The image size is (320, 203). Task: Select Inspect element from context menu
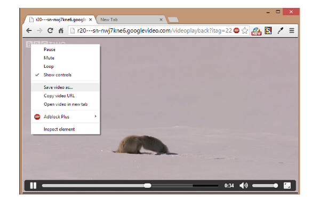point(66,129)
